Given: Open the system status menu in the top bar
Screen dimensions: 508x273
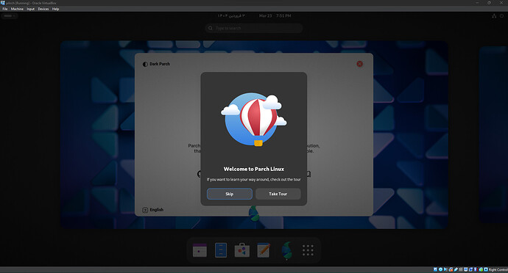Looking at the screenshot, I should coord(498,16).
